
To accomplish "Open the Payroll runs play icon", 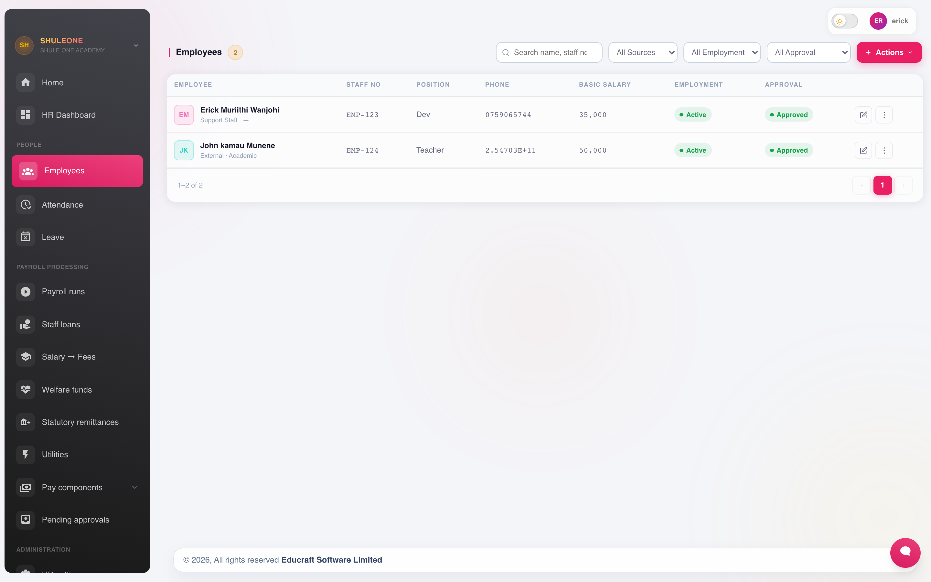I will tap(26, 292).
